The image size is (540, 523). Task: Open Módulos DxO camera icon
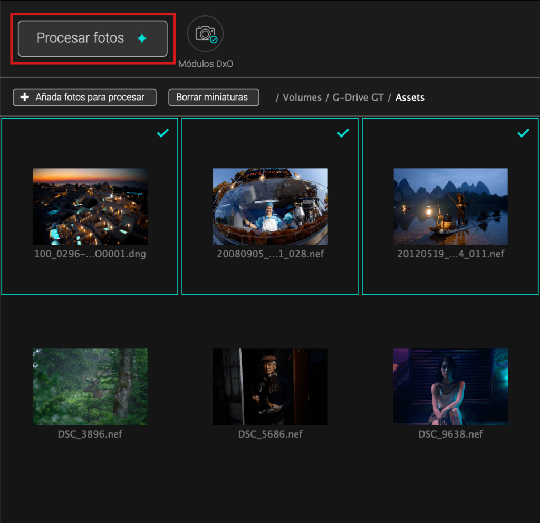pyautogui.click(x=206, y=34)
